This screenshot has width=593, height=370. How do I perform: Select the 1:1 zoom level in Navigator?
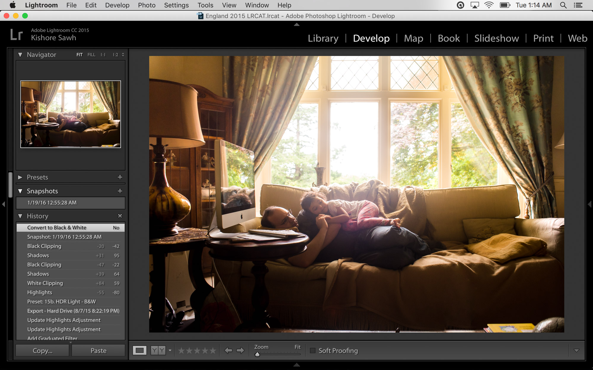(103, 54)
